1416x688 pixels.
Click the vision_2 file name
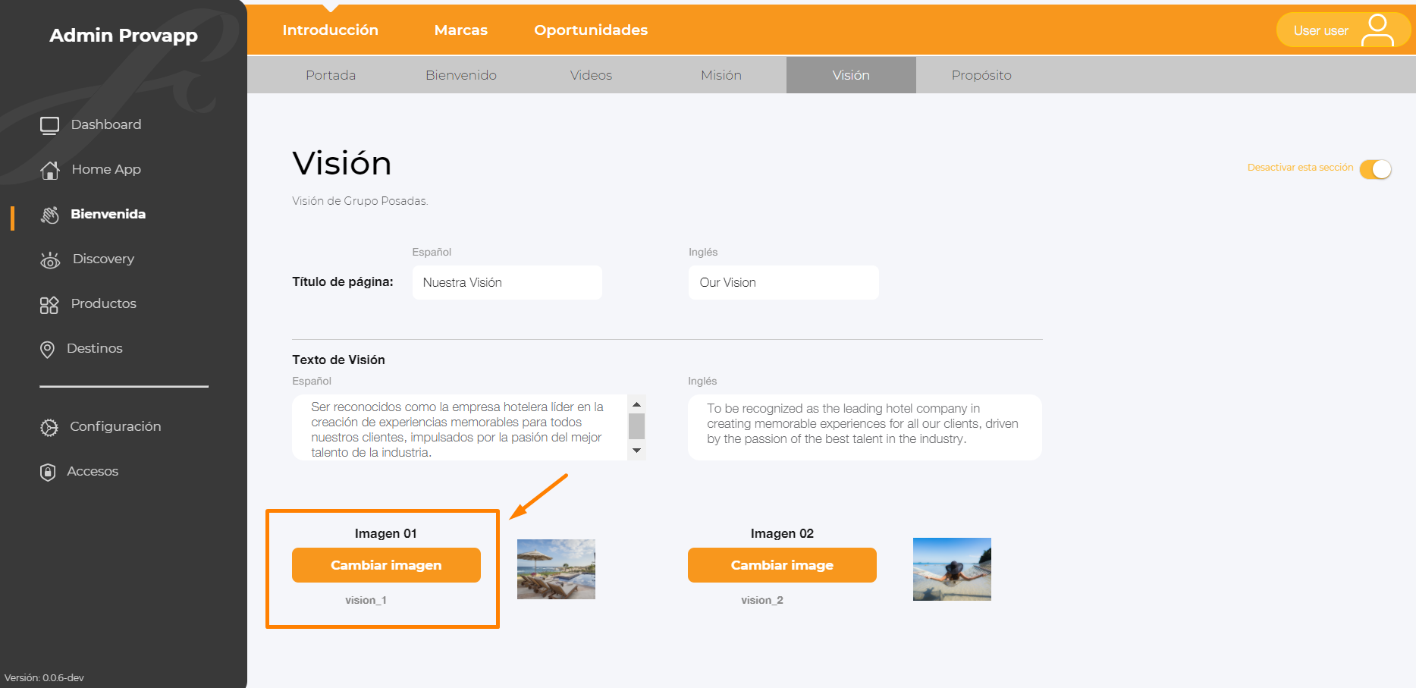pyautogui.click(x=762, y=600)
